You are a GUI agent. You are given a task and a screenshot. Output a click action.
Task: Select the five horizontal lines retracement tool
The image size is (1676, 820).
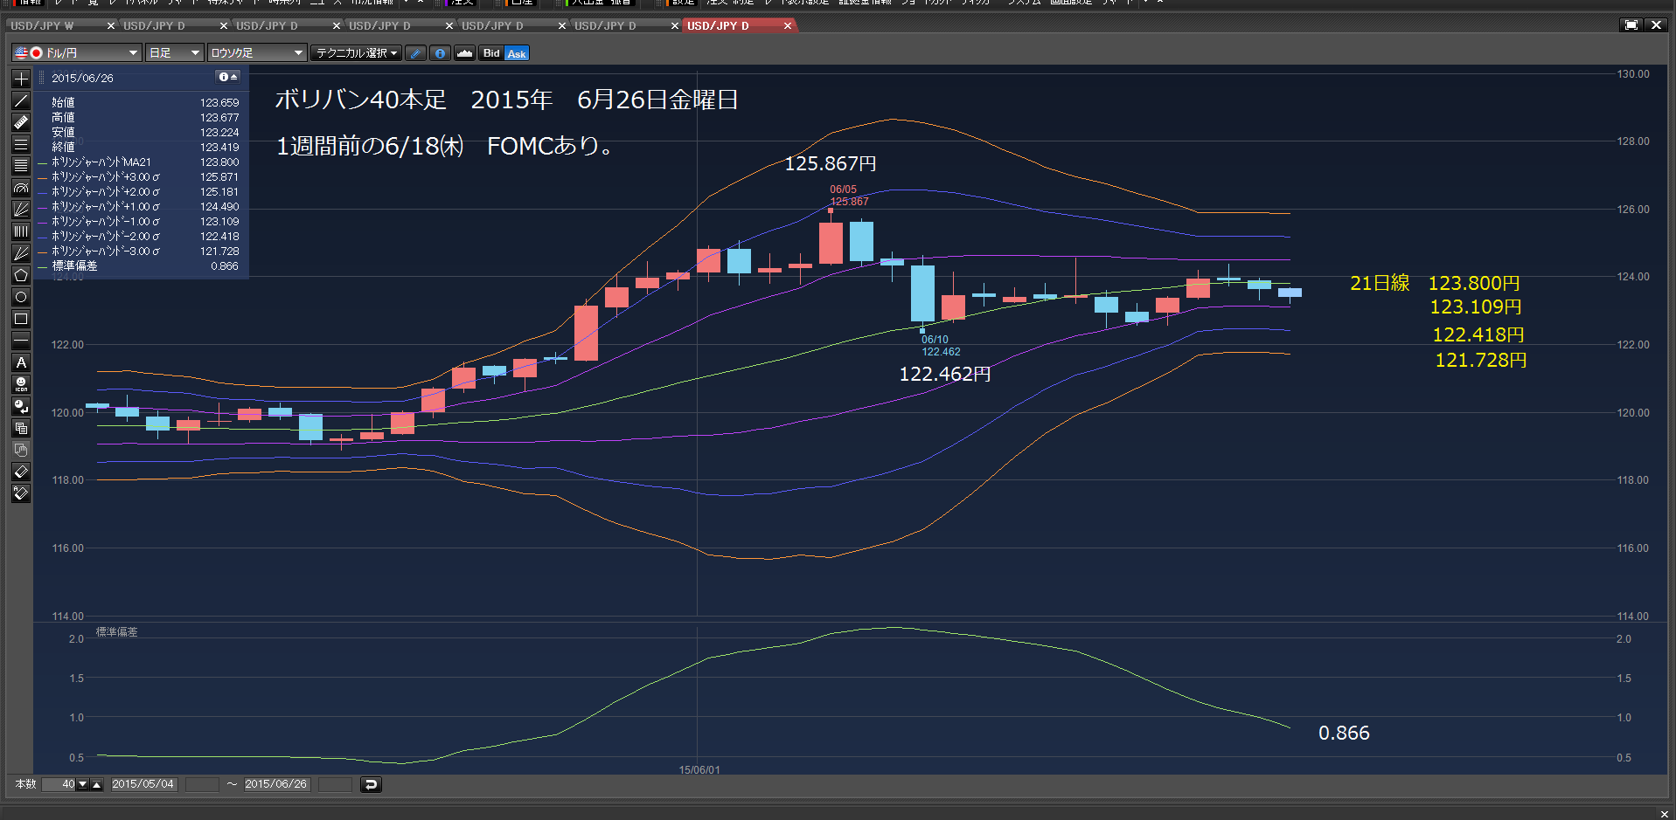[21, 166]
